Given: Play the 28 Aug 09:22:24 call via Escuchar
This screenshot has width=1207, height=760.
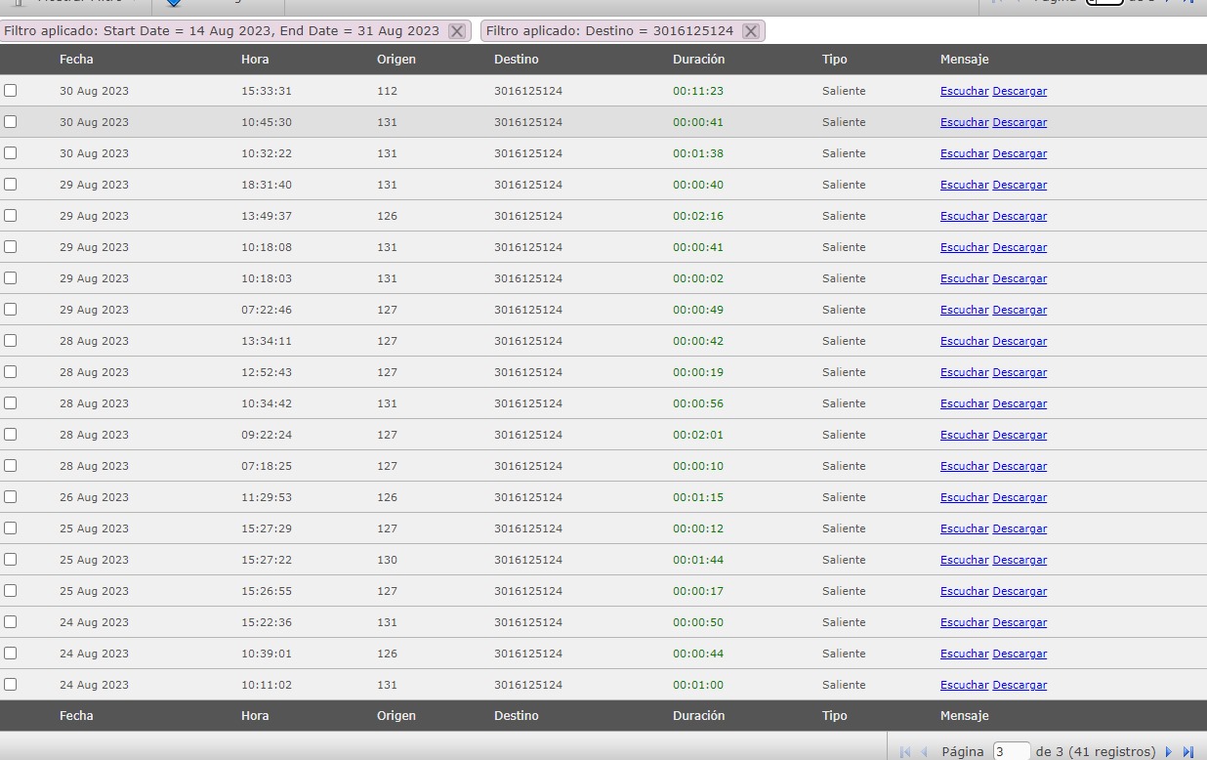Looking at the screenshot, I should pos(964,435).
